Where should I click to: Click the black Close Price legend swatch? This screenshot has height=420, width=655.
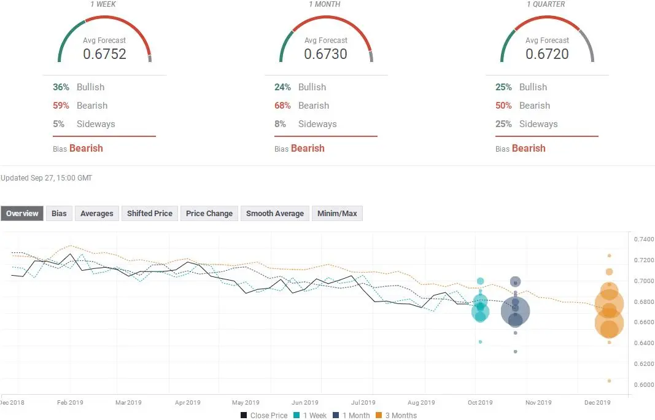point(244,416)
